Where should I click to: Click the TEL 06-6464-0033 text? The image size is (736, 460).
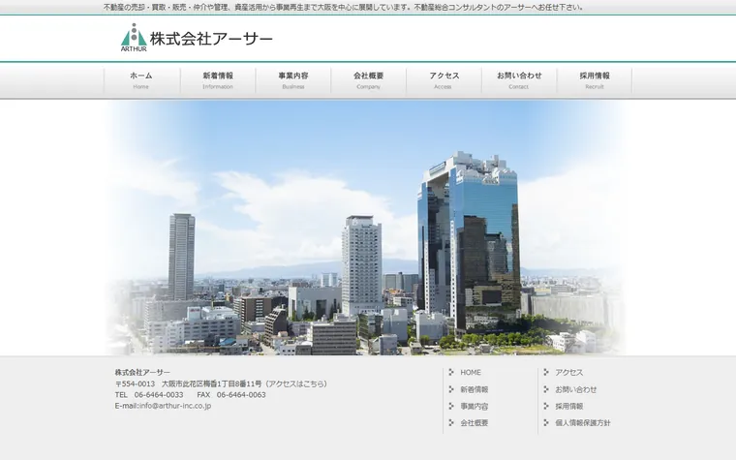(149, 395)
